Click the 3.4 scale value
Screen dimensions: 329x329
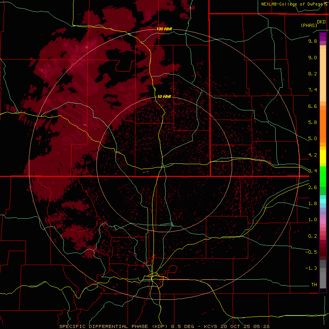click(313, 171)
